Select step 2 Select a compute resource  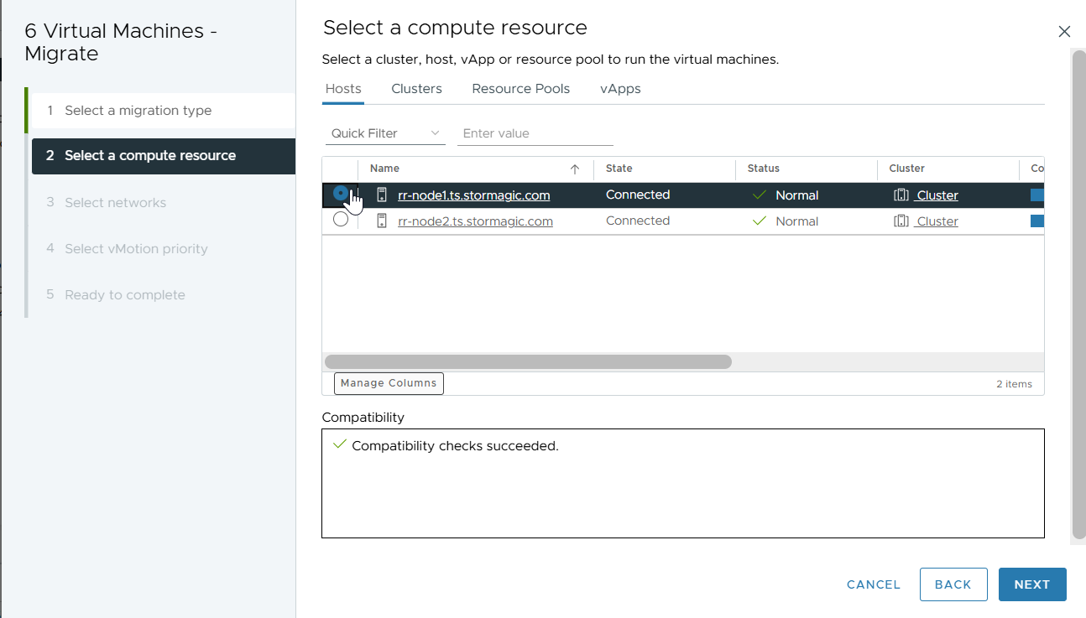(164, 156)
